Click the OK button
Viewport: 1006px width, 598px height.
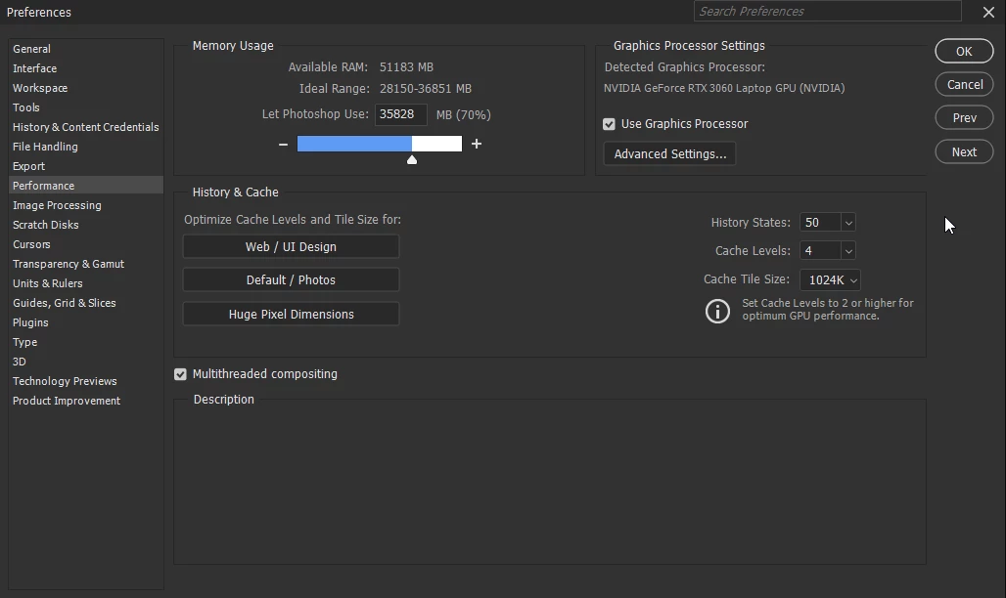[x=964, y=51]
